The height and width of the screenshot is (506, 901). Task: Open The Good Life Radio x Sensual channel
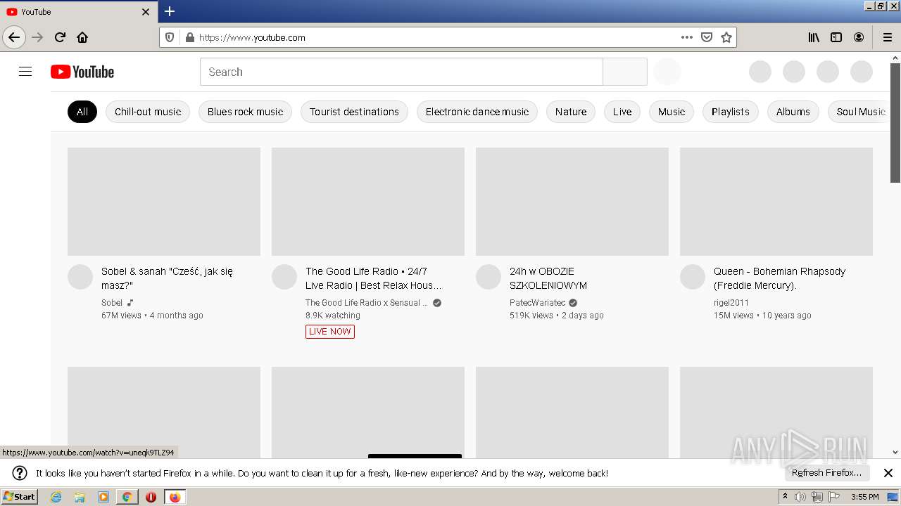(x=367, y=303)
